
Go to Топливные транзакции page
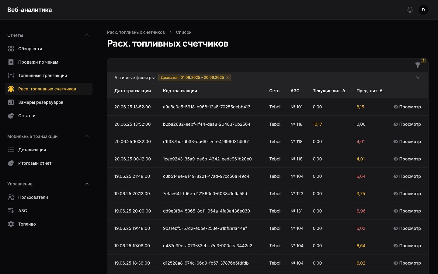[x=49, y=76]
